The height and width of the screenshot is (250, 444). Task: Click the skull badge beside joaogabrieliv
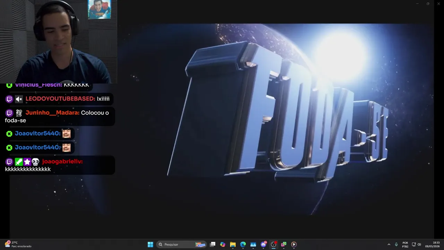35,161
